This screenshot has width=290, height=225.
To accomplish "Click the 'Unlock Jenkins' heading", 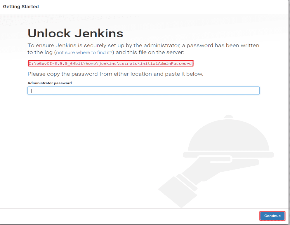I will [75, 34].
